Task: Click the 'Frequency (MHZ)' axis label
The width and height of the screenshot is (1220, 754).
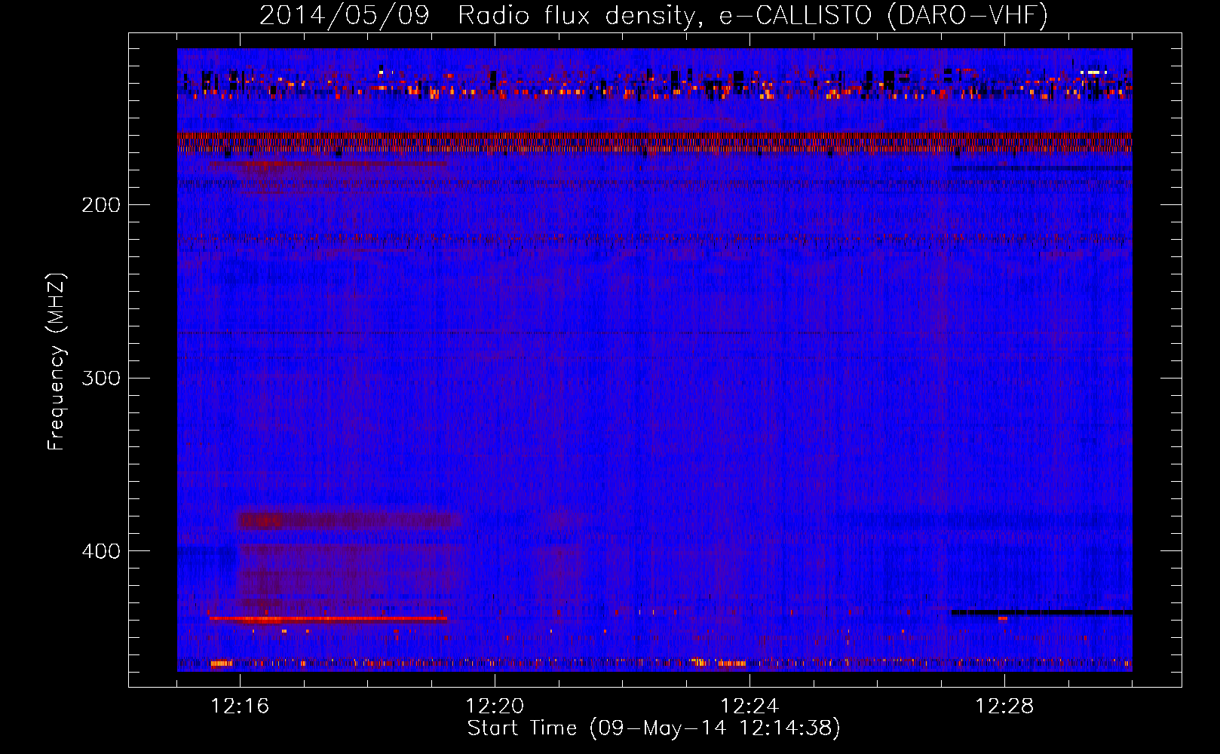Action: (x=57, y=361)
